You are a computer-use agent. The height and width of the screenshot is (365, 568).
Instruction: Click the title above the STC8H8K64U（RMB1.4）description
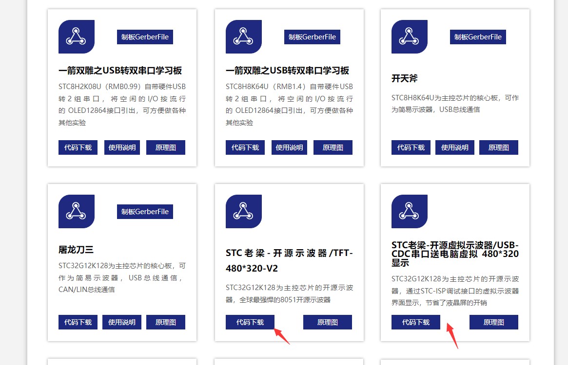click(287, 71)
